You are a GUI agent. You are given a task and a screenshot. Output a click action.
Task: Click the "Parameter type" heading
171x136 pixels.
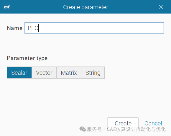click(27, 58)
